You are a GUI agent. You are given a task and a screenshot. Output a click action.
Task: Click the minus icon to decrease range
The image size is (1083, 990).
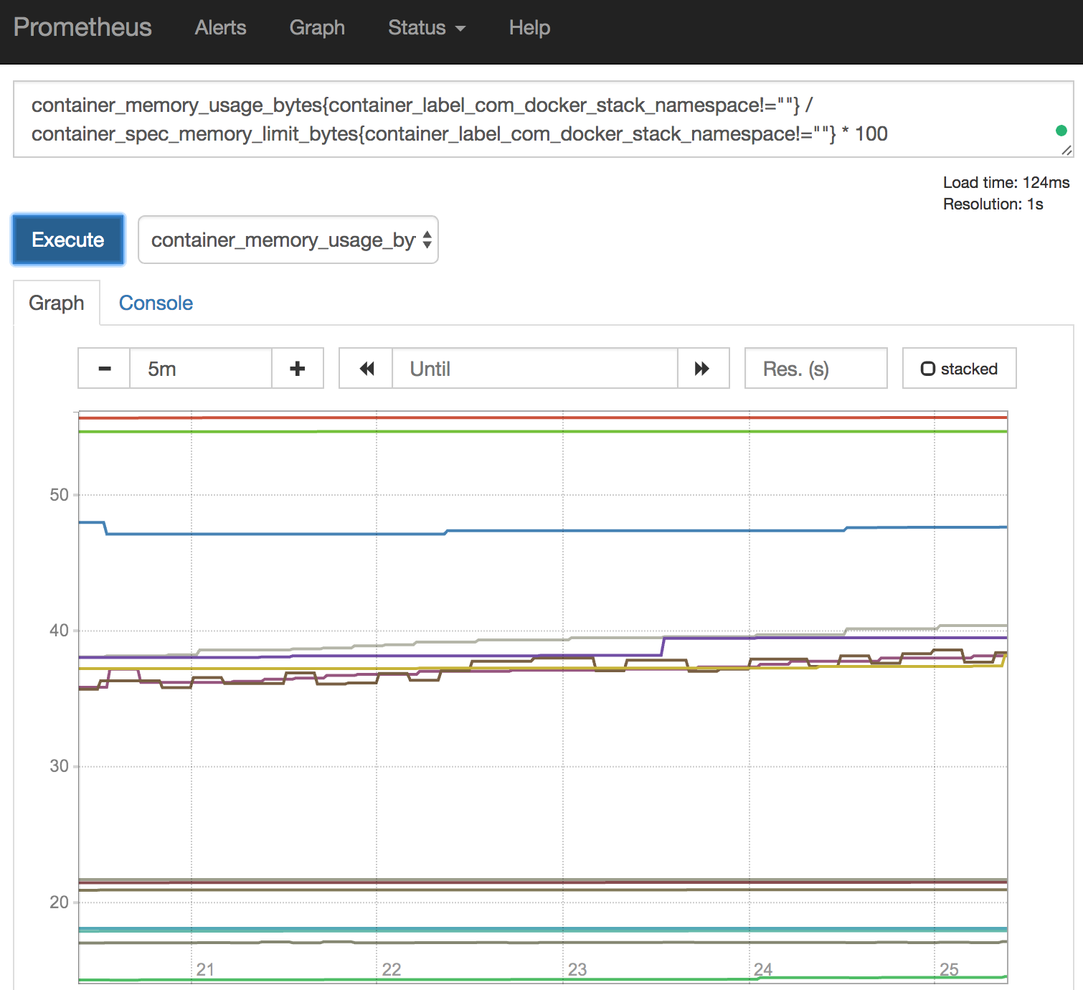105,369
